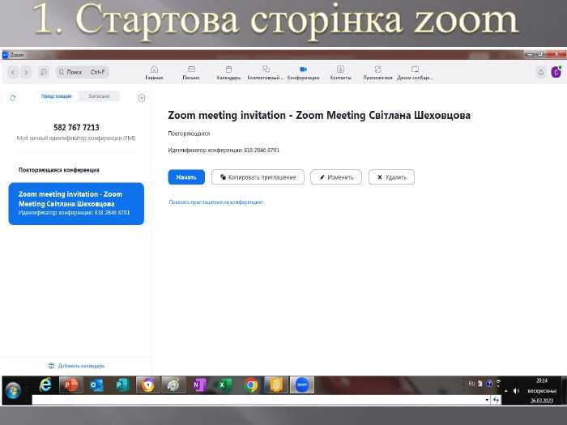Open the Письма mail tab

pyautogui.click(x=191, y=73)
